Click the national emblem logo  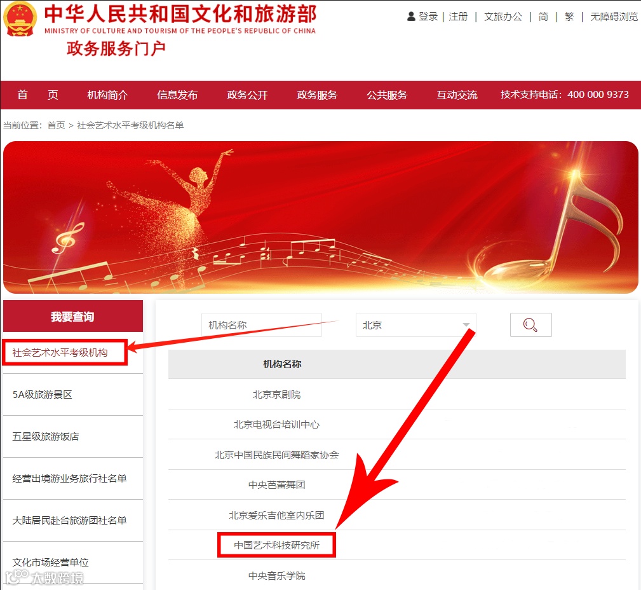20,19
